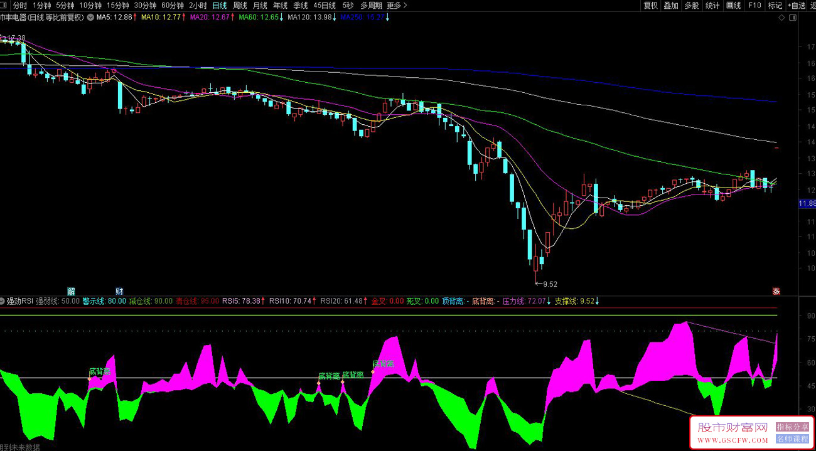Click the 叠加 overlay button
816x451 pixels.
click(671, 5)
